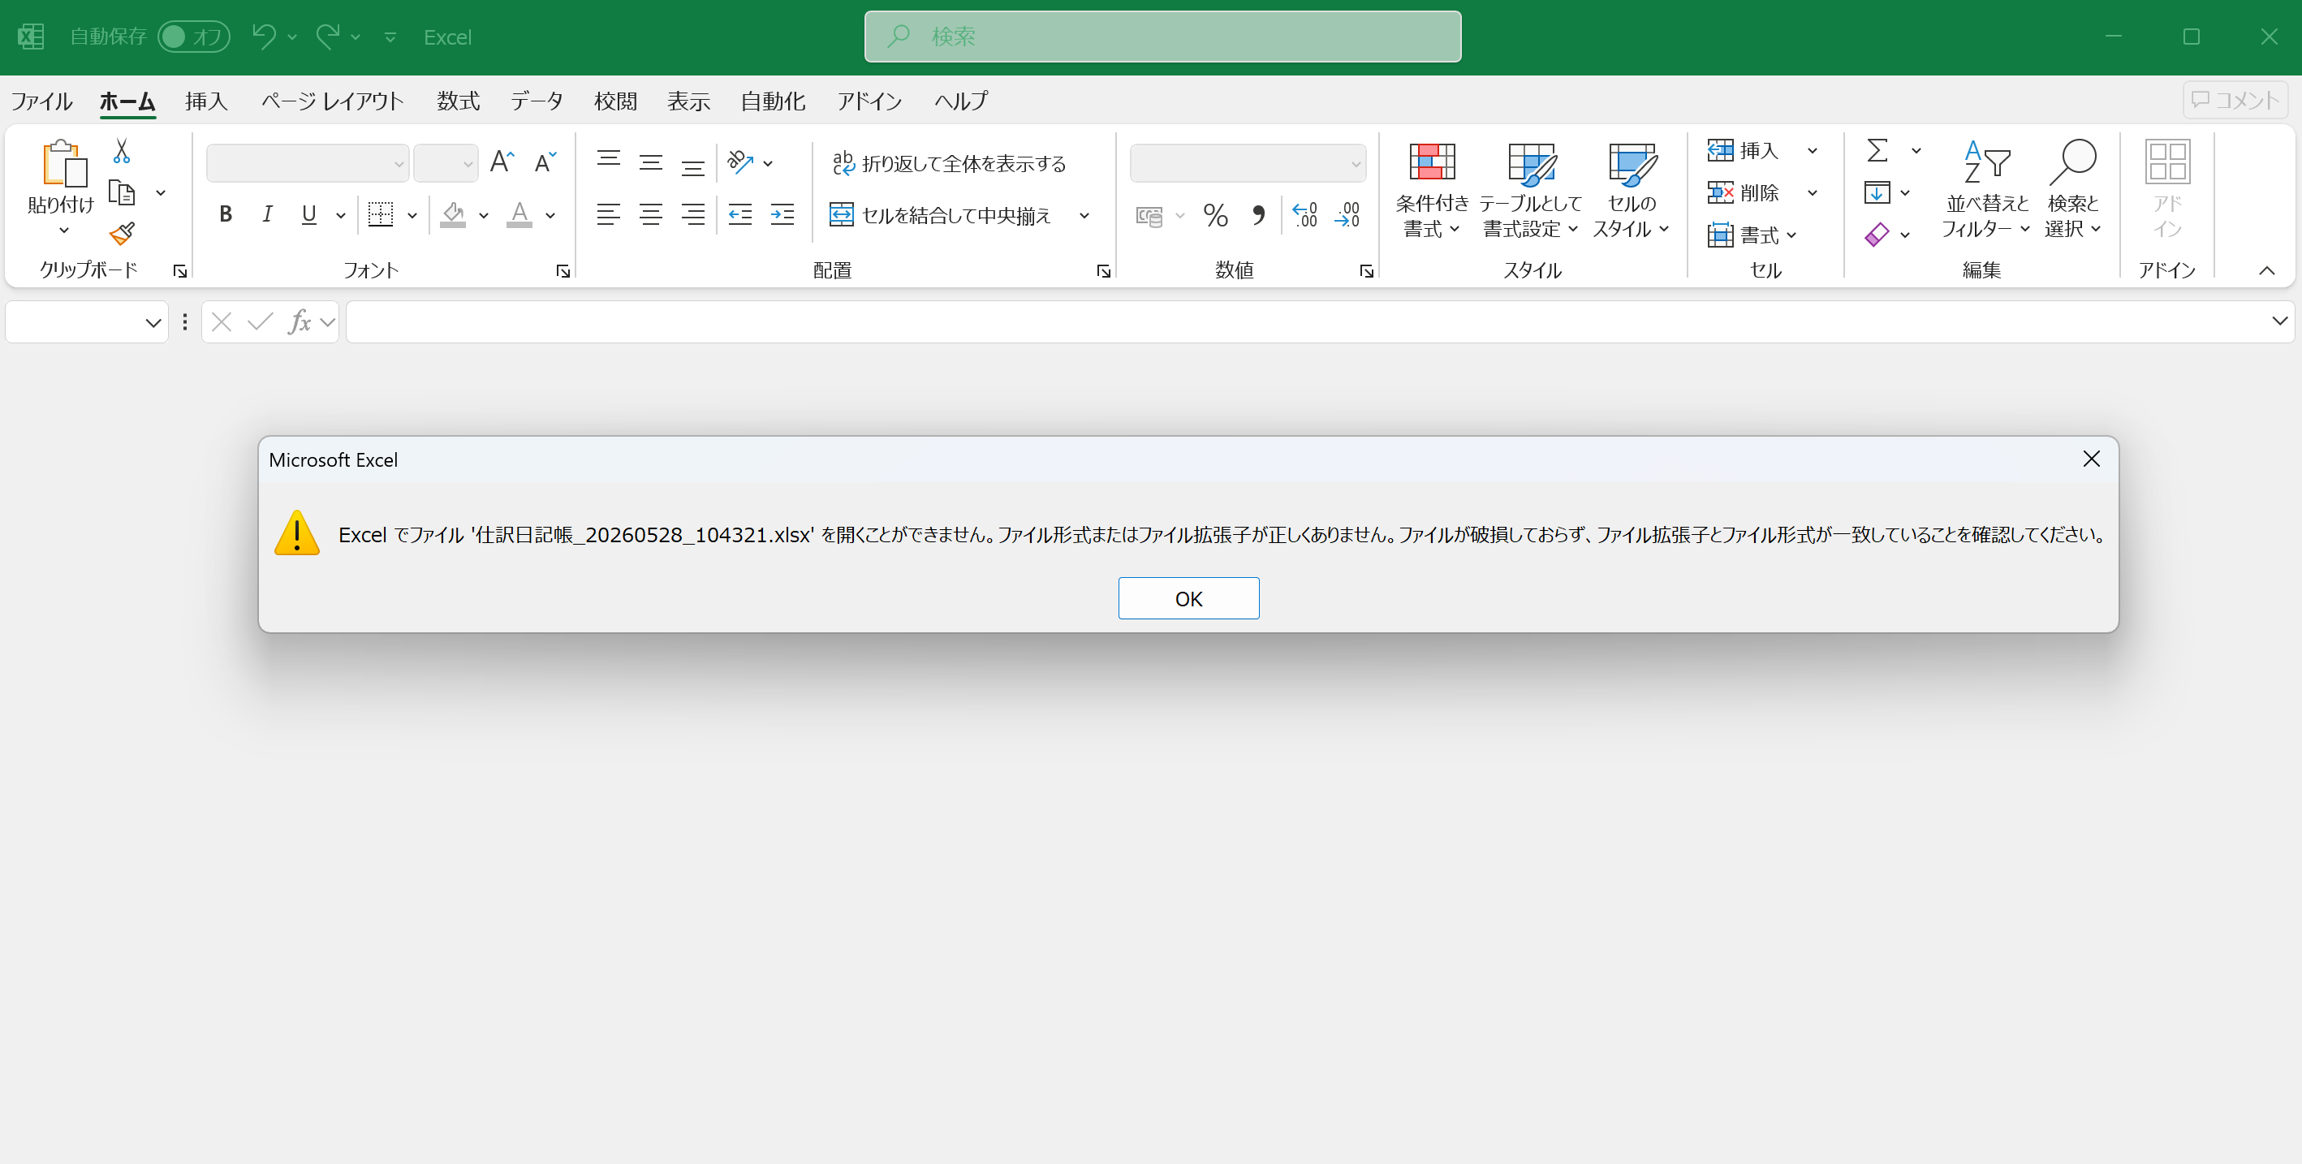Click the Redo arrow icon
This screenshot has width=2302, height=1164.
328,37
